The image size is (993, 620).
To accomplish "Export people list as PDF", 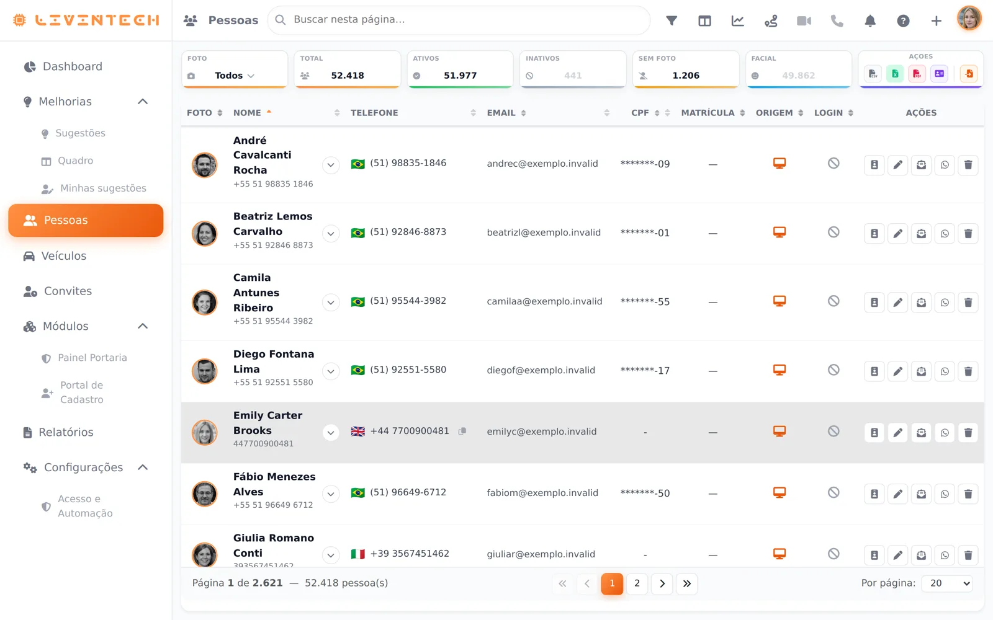I will tap(917, 74).
